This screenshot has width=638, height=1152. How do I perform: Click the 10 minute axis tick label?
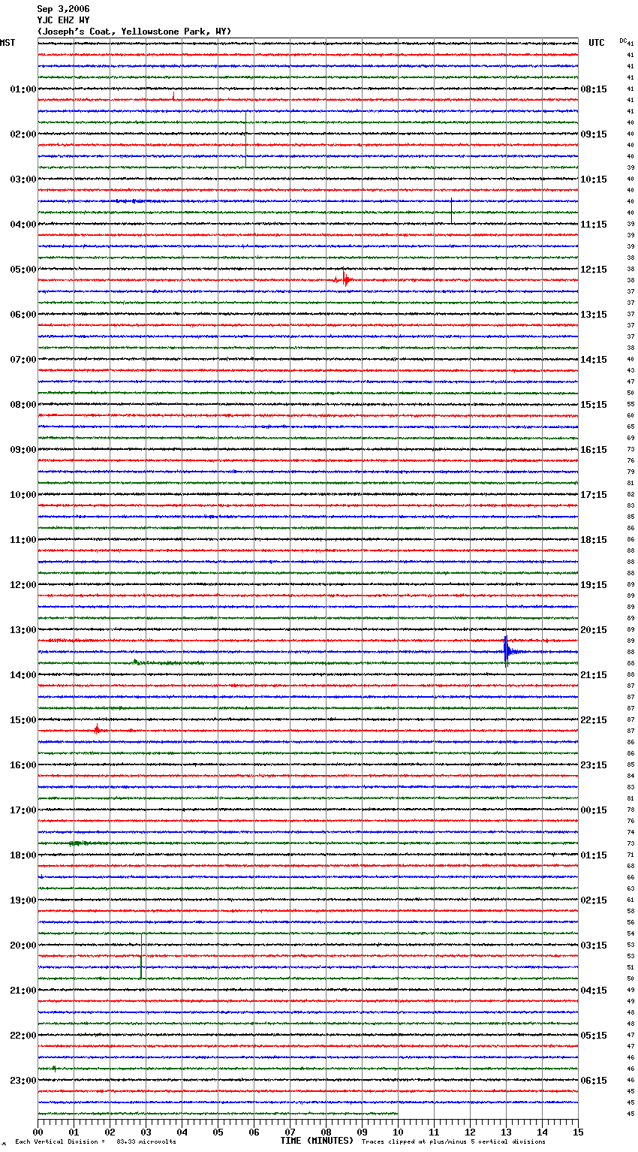coord(398,1132)
